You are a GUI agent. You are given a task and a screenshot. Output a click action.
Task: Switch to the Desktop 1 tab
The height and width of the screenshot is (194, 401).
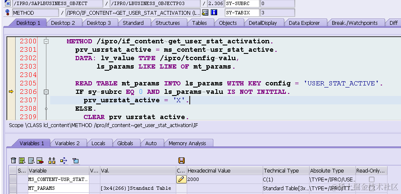[x=28, y=23]
